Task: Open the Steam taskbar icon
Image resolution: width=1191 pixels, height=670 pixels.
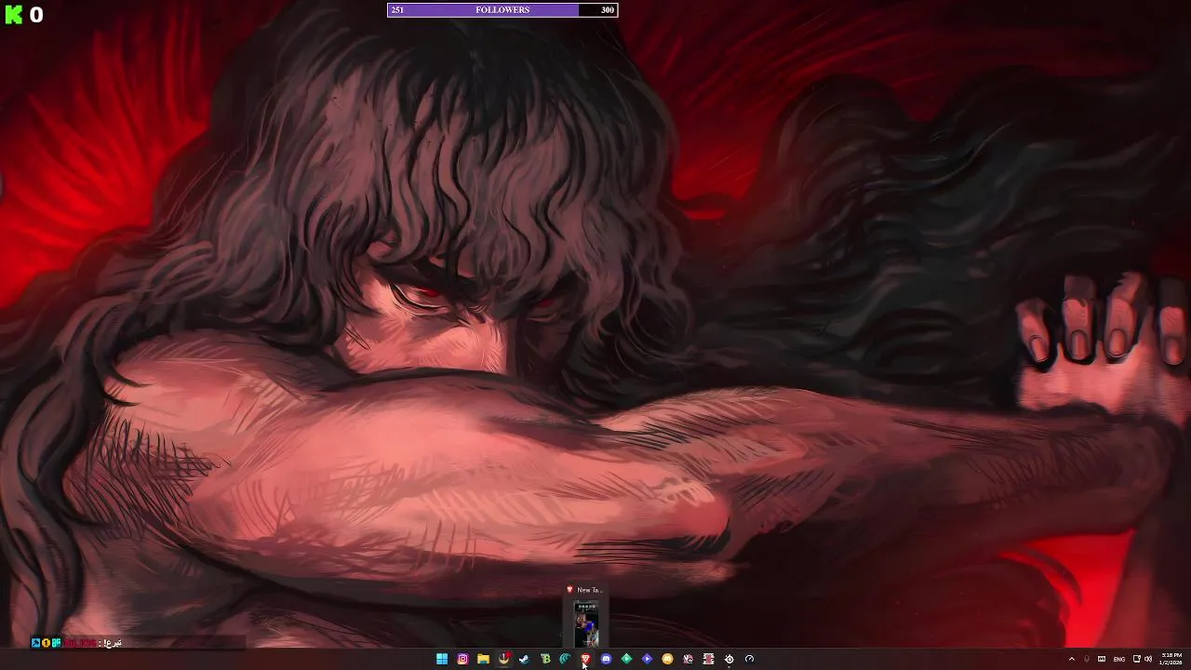Action: pyautogui.click(x=524, y=659)
